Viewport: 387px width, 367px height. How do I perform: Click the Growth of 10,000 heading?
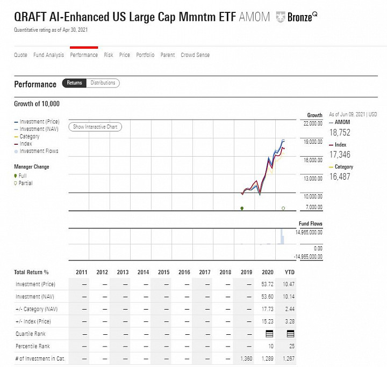click(37, 104)
